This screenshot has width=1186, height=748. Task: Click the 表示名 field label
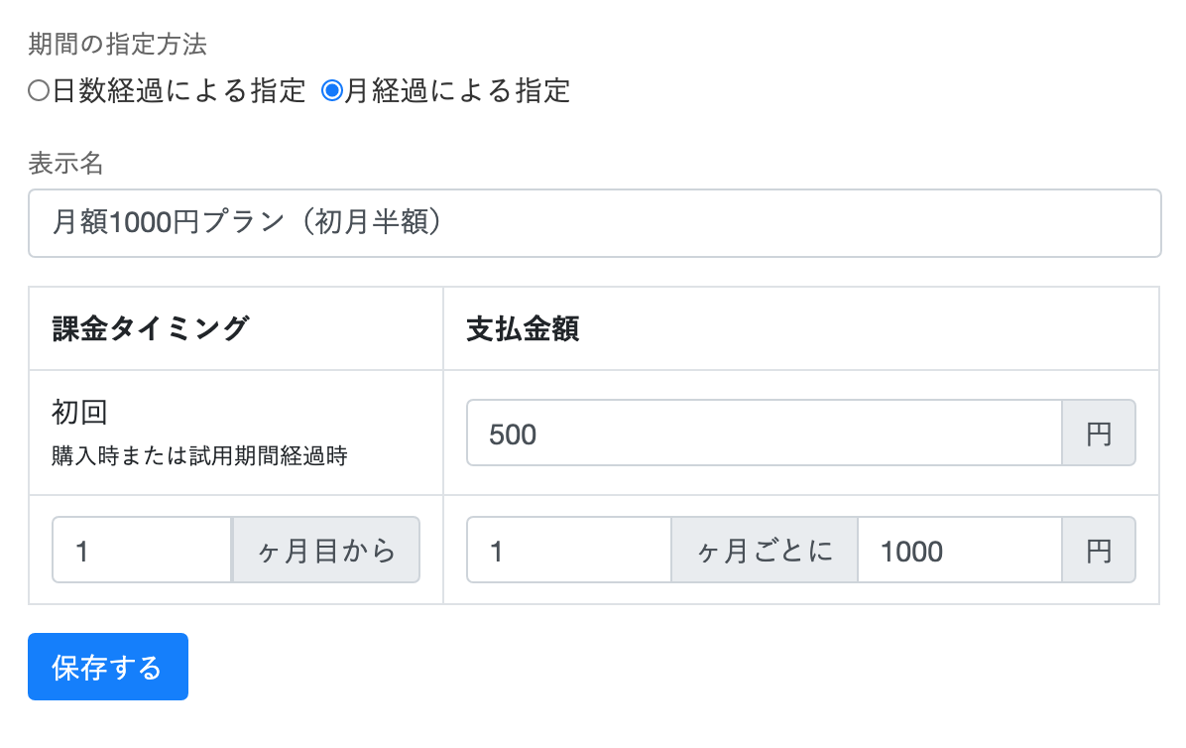point(65,164)
